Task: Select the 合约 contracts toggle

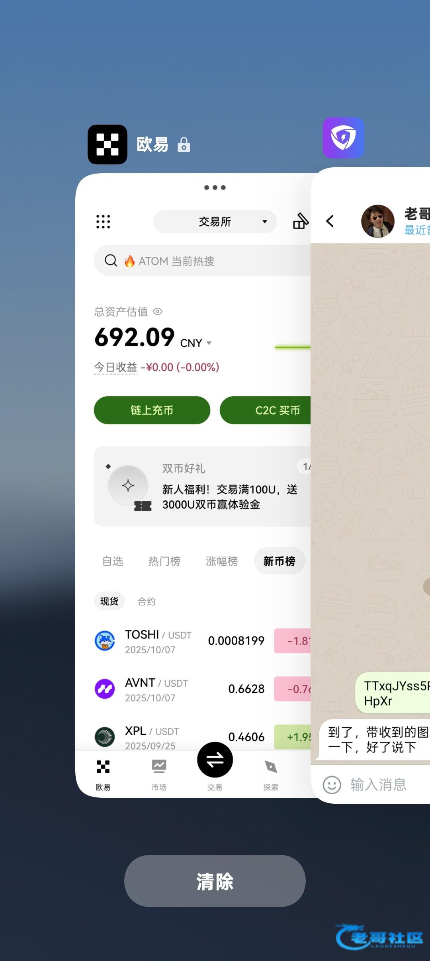Action: [x=147, y=601]
